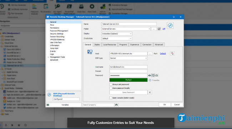Click into the Username field
The height and width of the screenshot is (129, 232).
pos(128,67)
